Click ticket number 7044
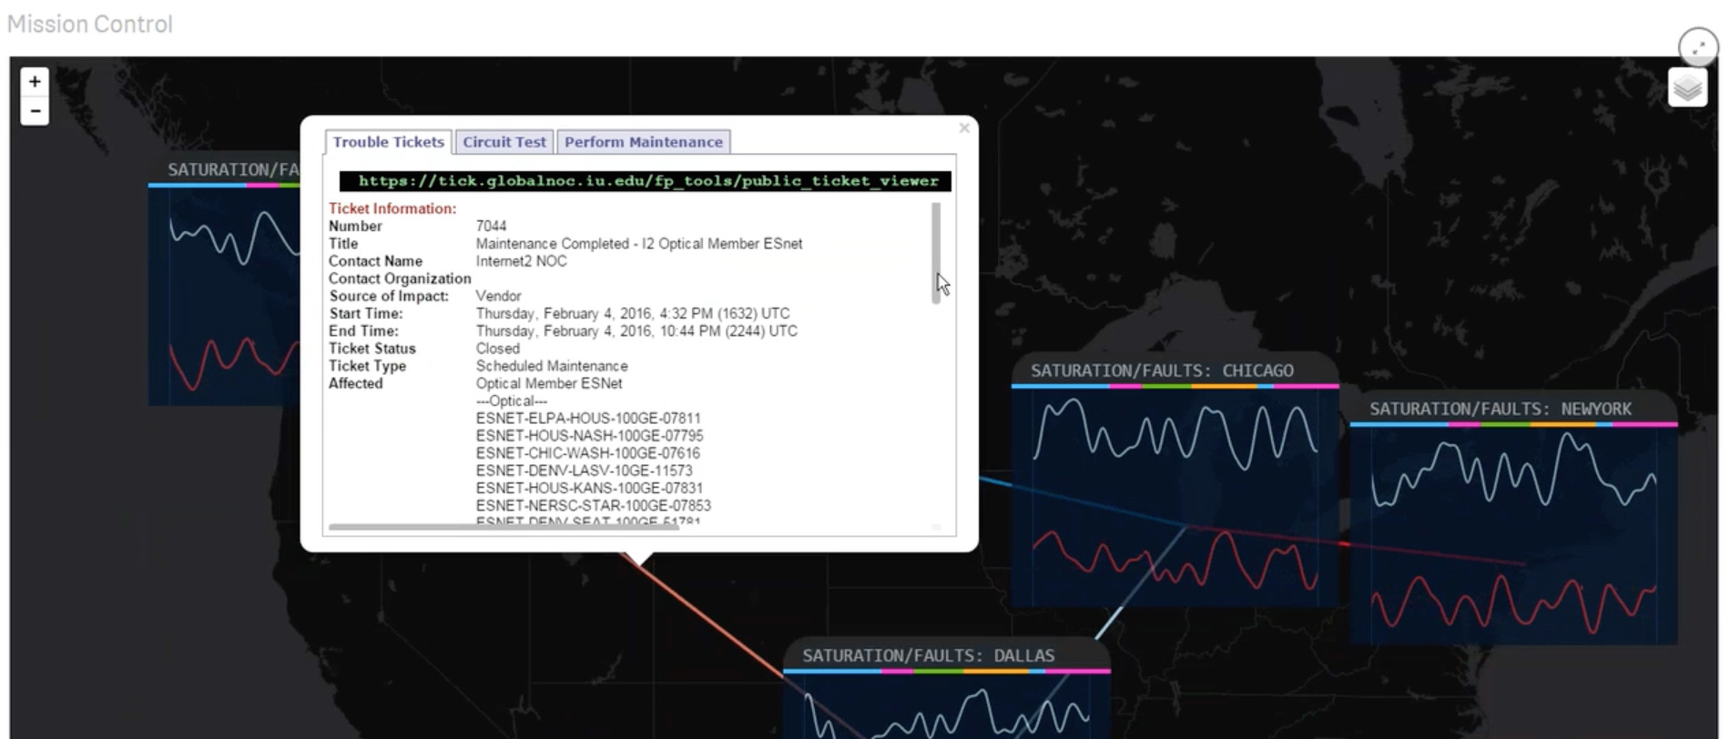The width and height of the screenshot is (1730, 739). 491,226
